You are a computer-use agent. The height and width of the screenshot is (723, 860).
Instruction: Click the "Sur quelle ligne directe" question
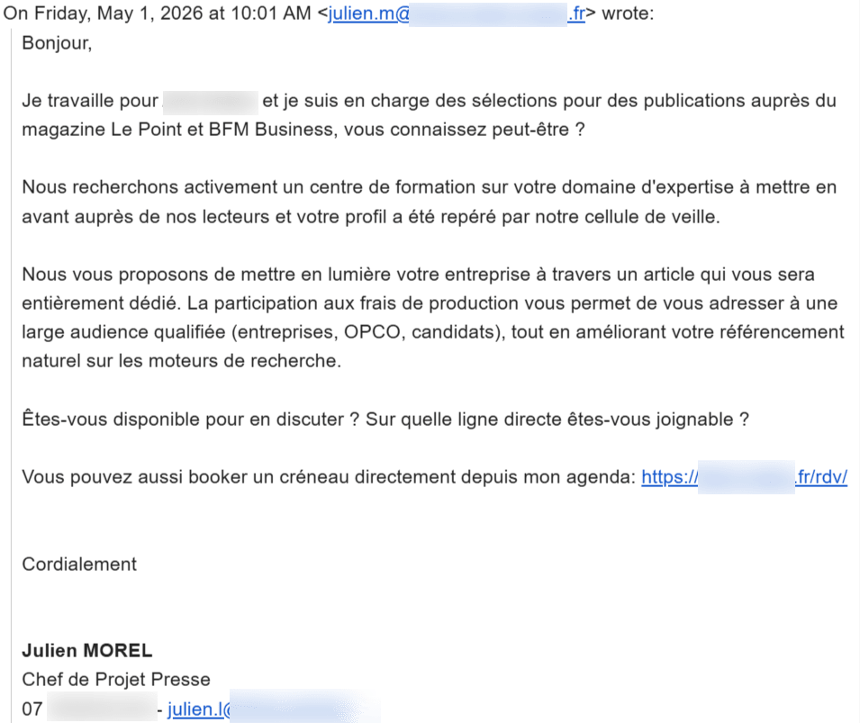coord(557,419)
